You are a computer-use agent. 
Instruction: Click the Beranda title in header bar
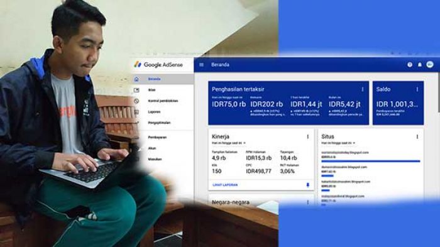[x=220, y=65]
